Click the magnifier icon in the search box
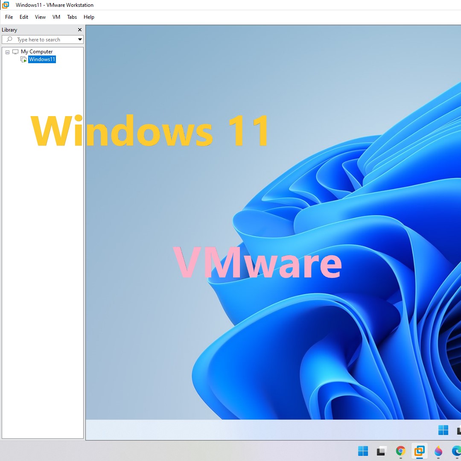461x461 pixels. coord(9,39)
